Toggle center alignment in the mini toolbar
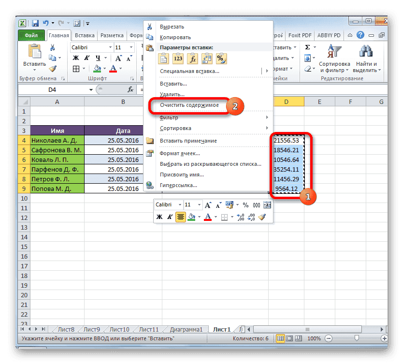The width and height of the screenshot is (416, 364). coord(180,217)
